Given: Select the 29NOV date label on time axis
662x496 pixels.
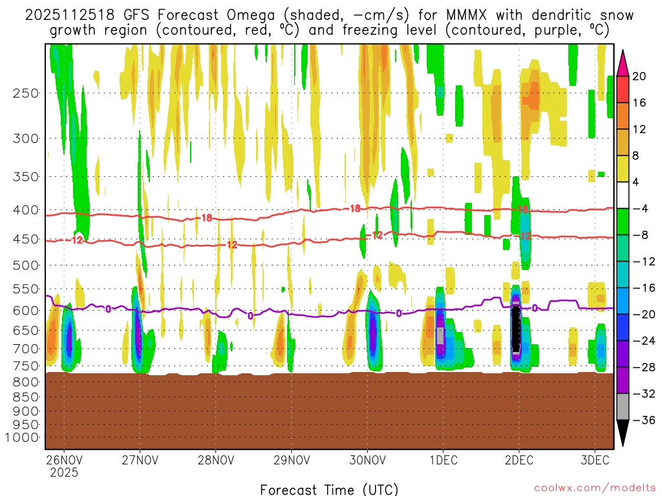Looking at the screenshot, I should pyautogui.click(x=292, y=460).
